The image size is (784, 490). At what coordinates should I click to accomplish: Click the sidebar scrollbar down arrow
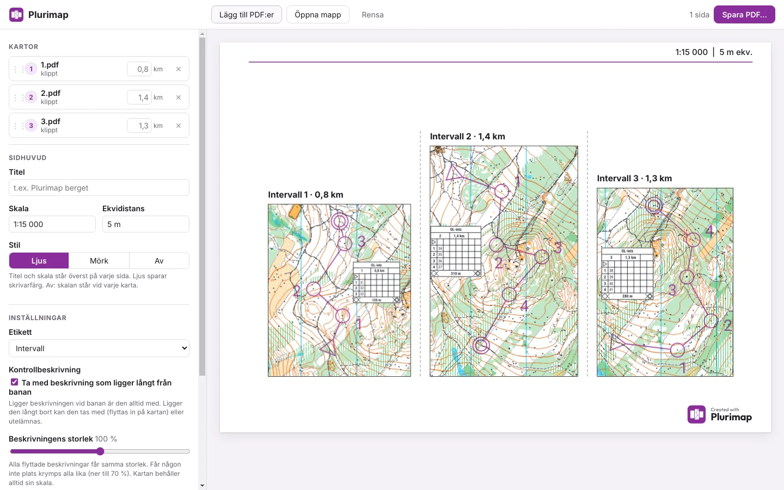point(202,486)
